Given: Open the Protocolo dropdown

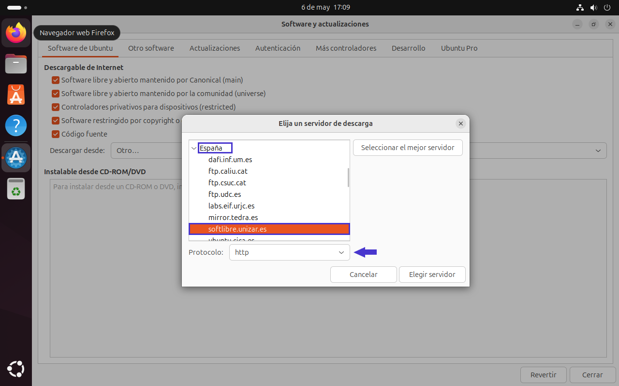Looking at the screenshot, I should tap(289, 252).
